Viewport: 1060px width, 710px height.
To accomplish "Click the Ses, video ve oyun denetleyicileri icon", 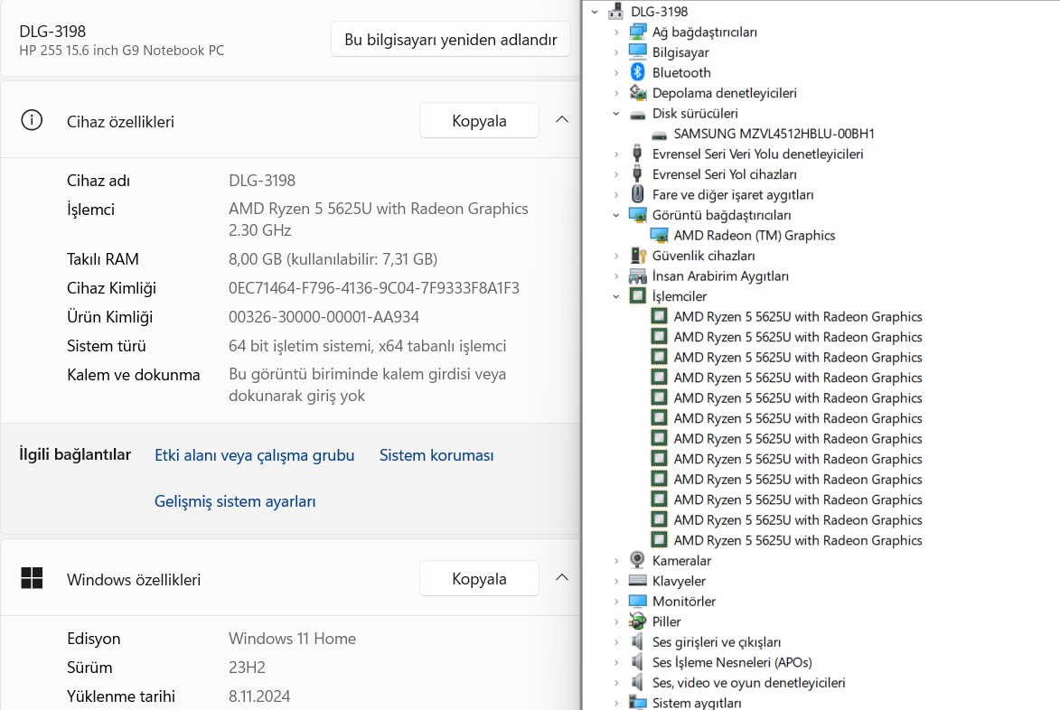I will (x=637, y=682).
